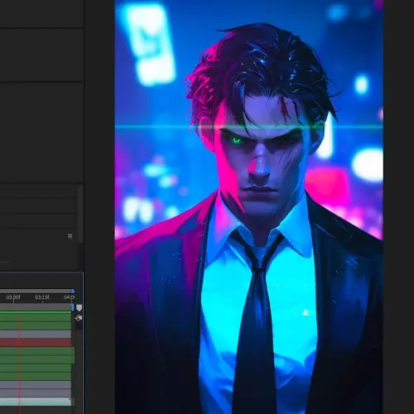Viewport: 414px width, 414px height.
Task: Click the blue work area end handle
Action: (x=73, y=307)
